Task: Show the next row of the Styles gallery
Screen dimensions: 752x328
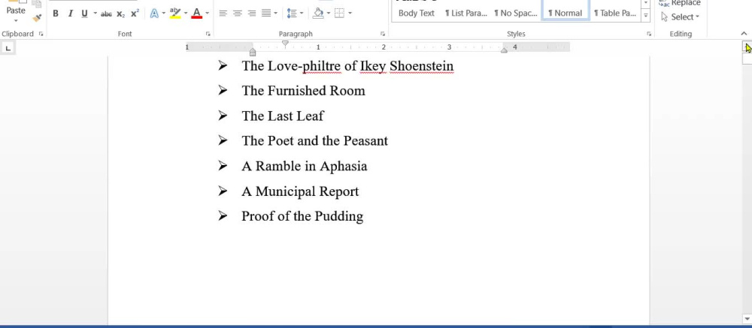Action: pyautogui.click(x=645, y=4)
